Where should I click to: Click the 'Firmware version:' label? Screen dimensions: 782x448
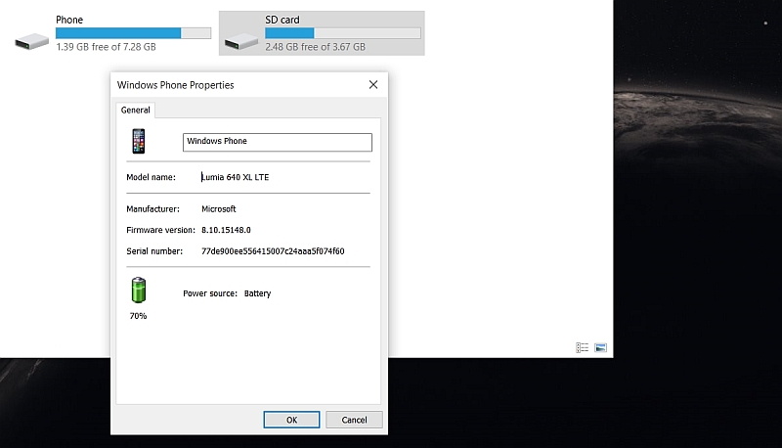click(x=160, y=230)
